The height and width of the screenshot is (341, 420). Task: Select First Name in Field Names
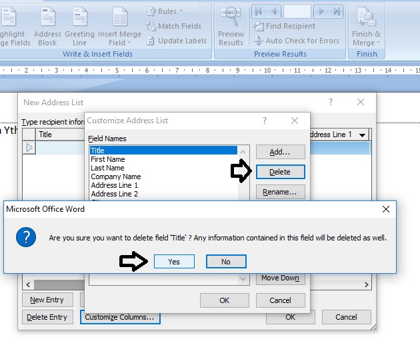[x=163, y=159]
